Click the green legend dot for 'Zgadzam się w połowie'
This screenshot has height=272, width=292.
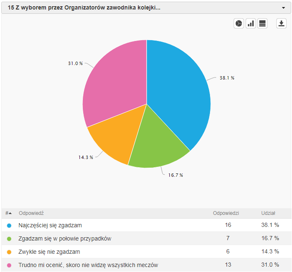9,239
